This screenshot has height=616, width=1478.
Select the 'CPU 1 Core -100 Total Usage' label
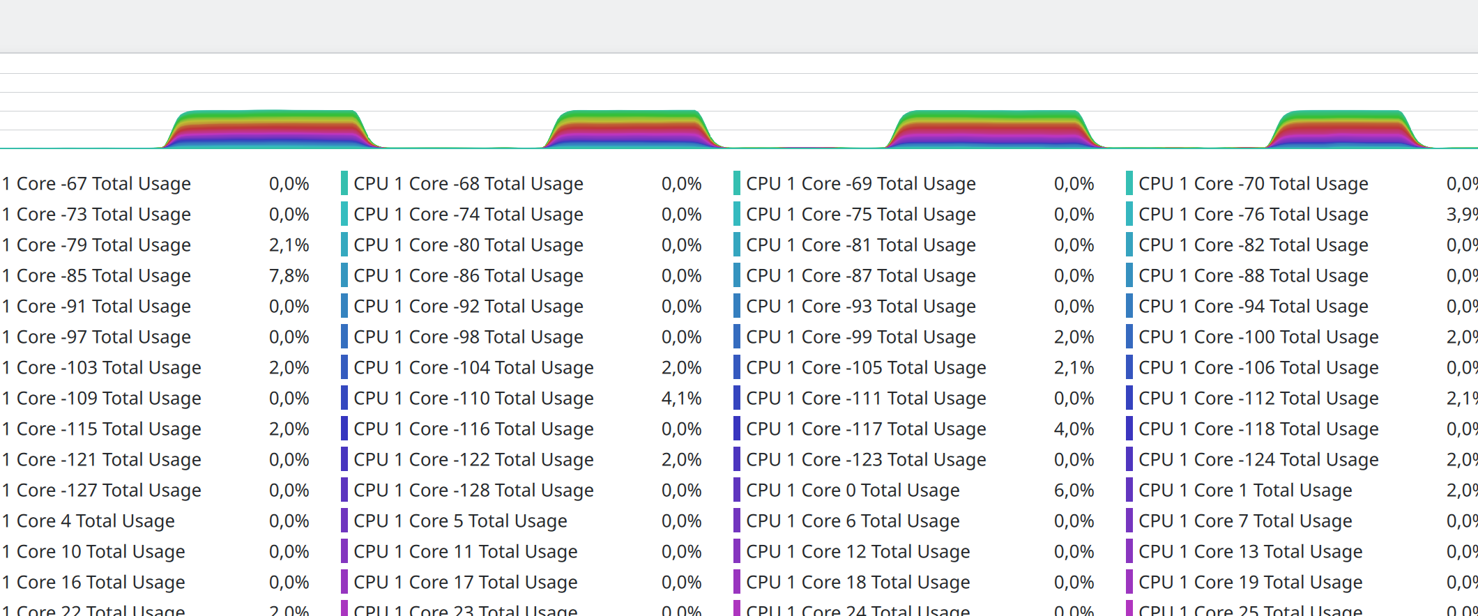pyautogui.click(x=1259, y=337)
